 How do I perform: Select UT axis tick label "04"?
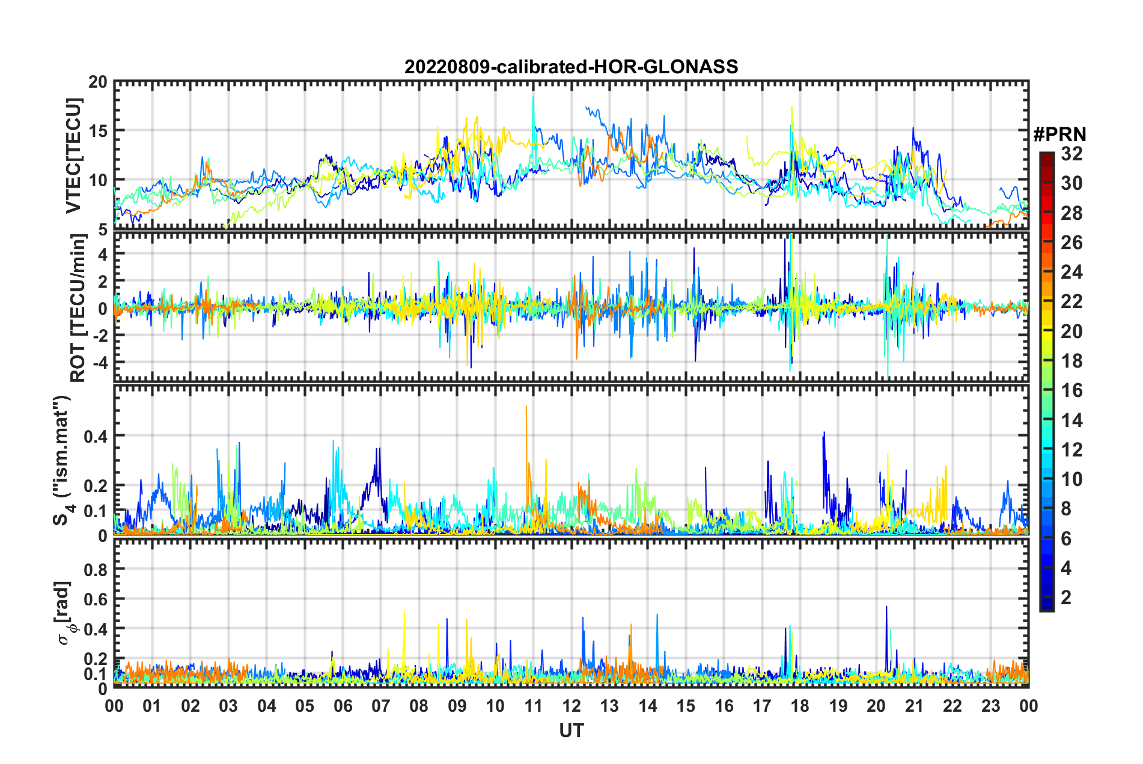tap(267, 706)
